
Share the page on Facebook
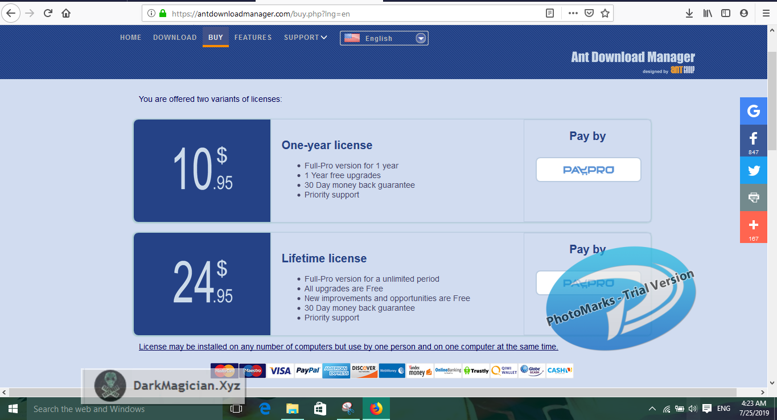point(754,141)
